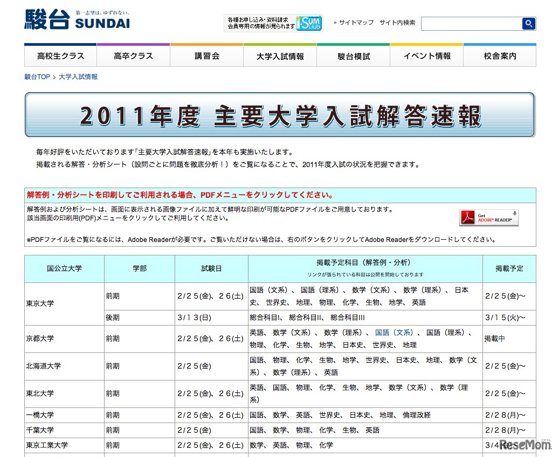The height and width of the screenshot is (457, 559).
Task: Click the Get ADOBE READER button
Action: (x=489, y=217)
